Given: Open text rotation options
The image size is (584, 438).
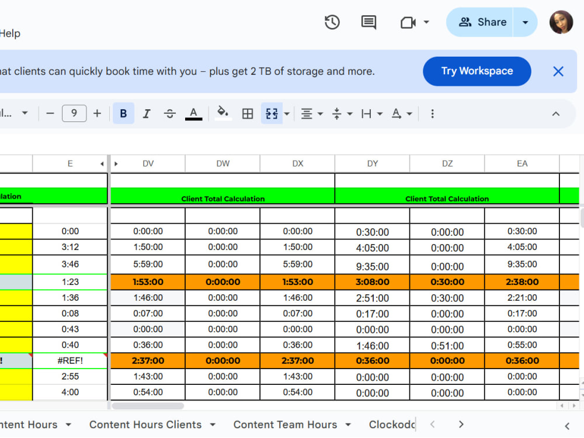Looking at the screenshot, I should (x=402, y=114).
